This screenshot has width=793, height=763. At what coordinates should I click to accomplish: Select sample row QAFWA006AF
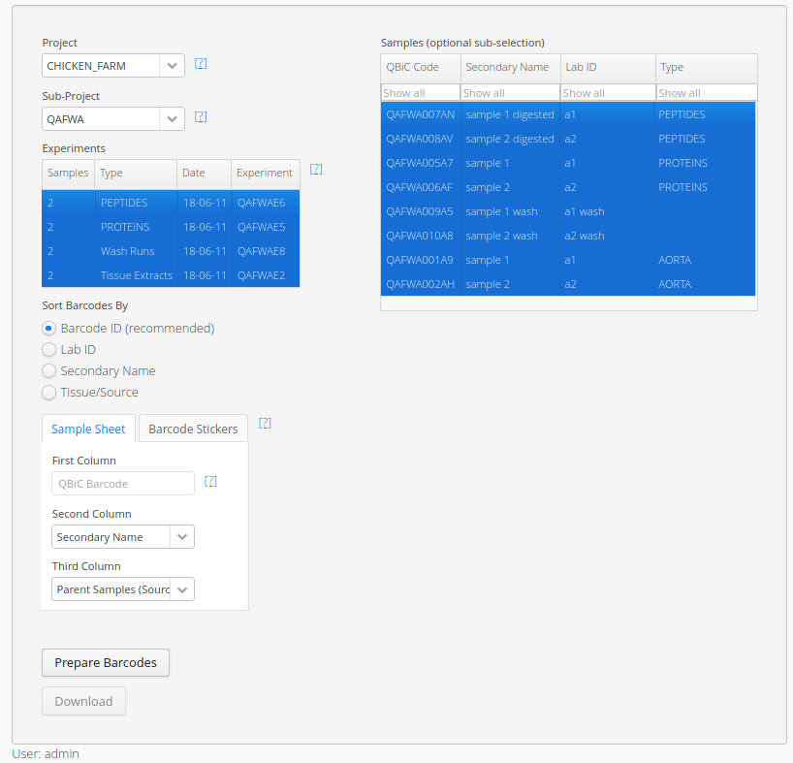(568, 187)
